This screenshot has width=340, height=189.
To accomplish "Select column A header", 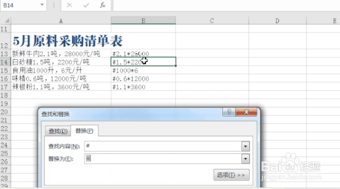I will tap(61, 21).
